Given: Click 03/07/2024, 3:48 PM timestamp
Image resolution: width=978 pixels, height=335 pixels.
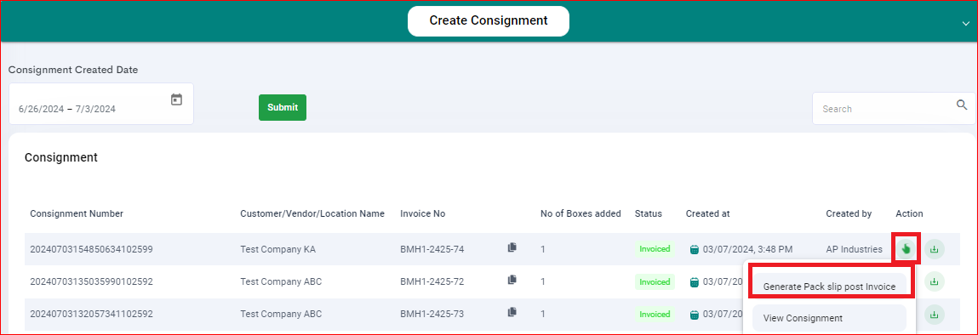Looking at the screenshot, I should [748, 249].
